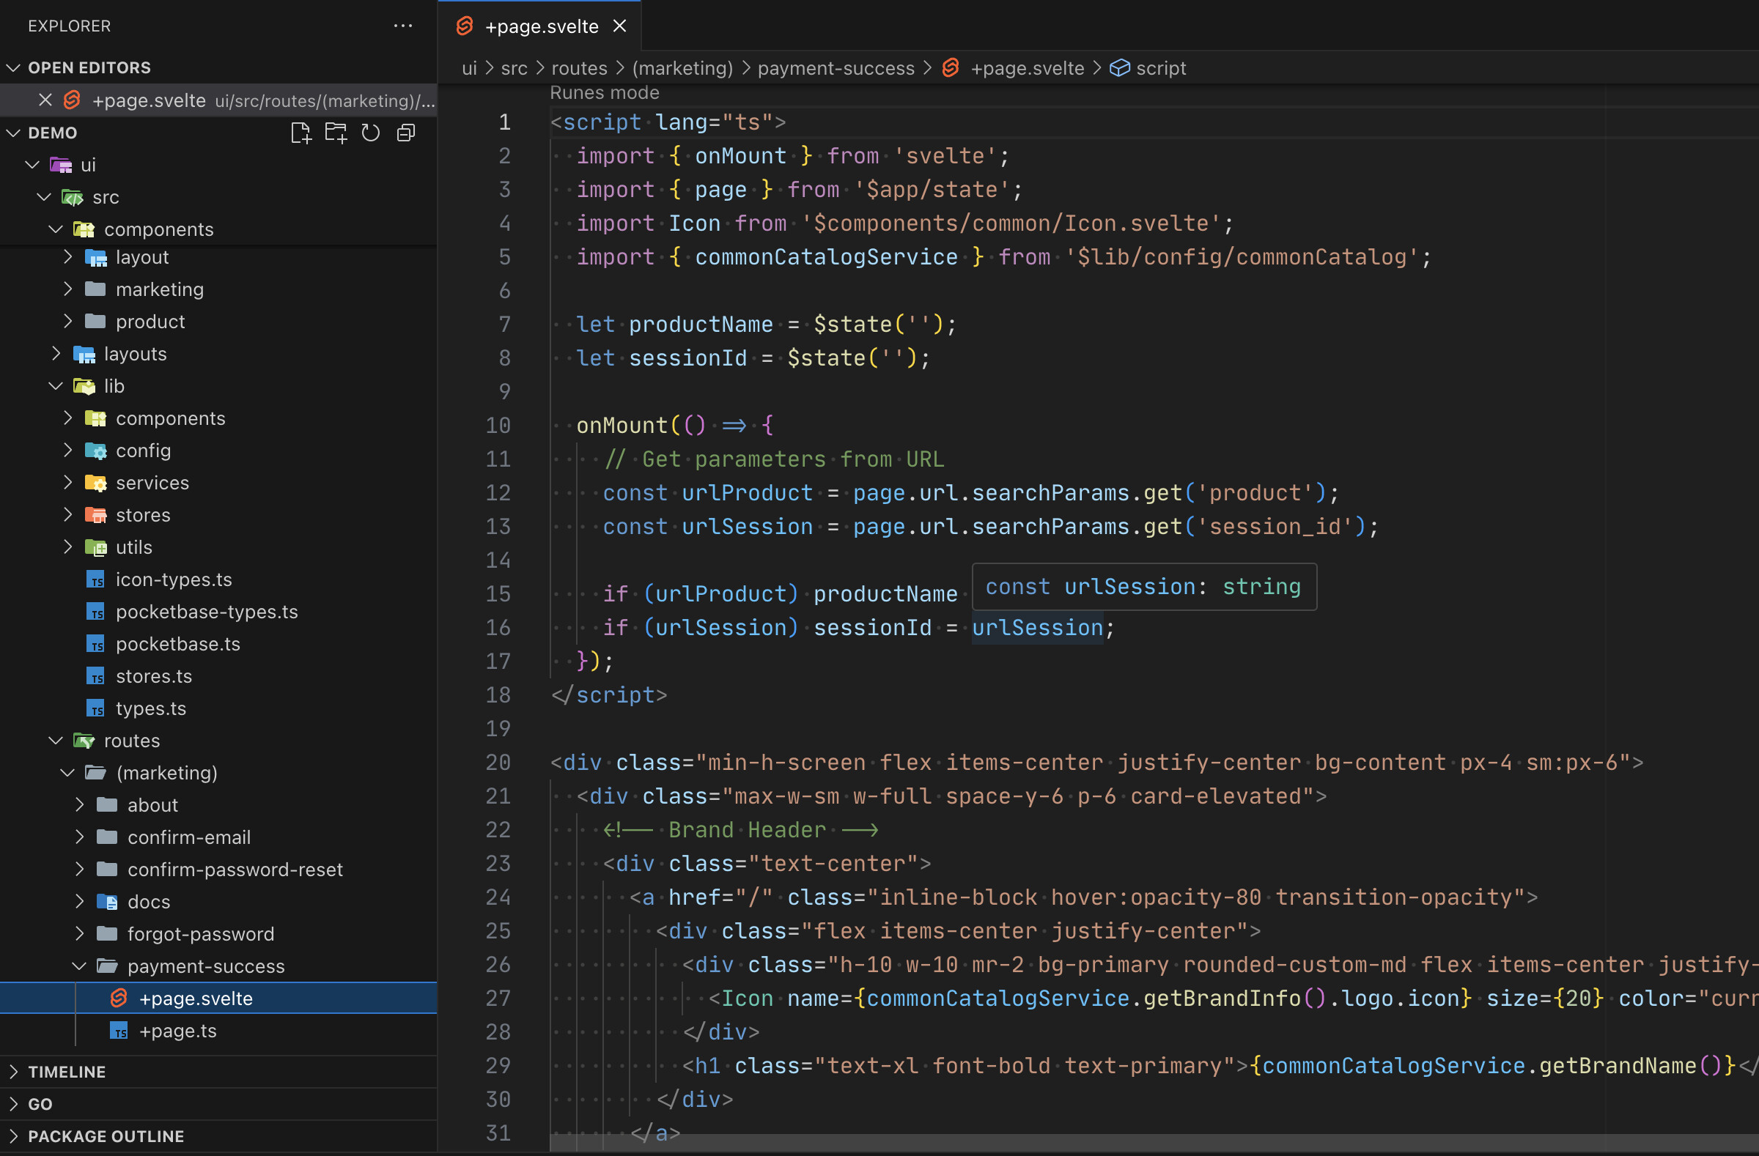Click the 'src' breadcrumb segment

tap(514, 68)
